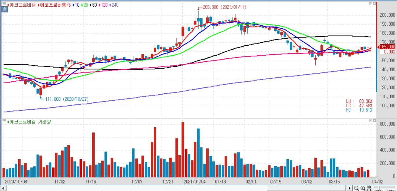The height and width of the screenshot is (191, 397).
Task: Click the 에코프로비엠:거래량 volume legend
Action: 29,122
